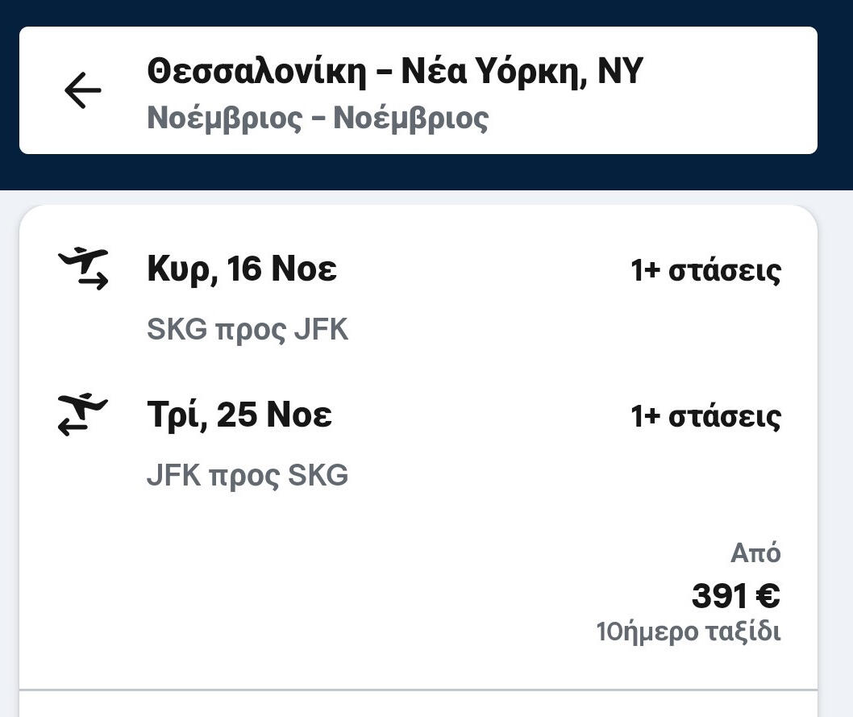Click the return flight plane icon
Viewport: 853px width, 717px height.
pyautogui.click(x=83, y=415)
